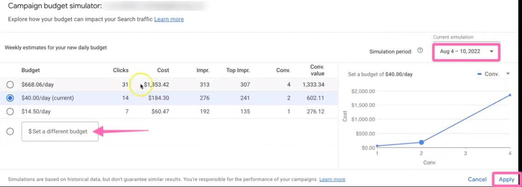
Task: Expand the Conv. chart metric dropdown
Action: (x=494, y=74)
